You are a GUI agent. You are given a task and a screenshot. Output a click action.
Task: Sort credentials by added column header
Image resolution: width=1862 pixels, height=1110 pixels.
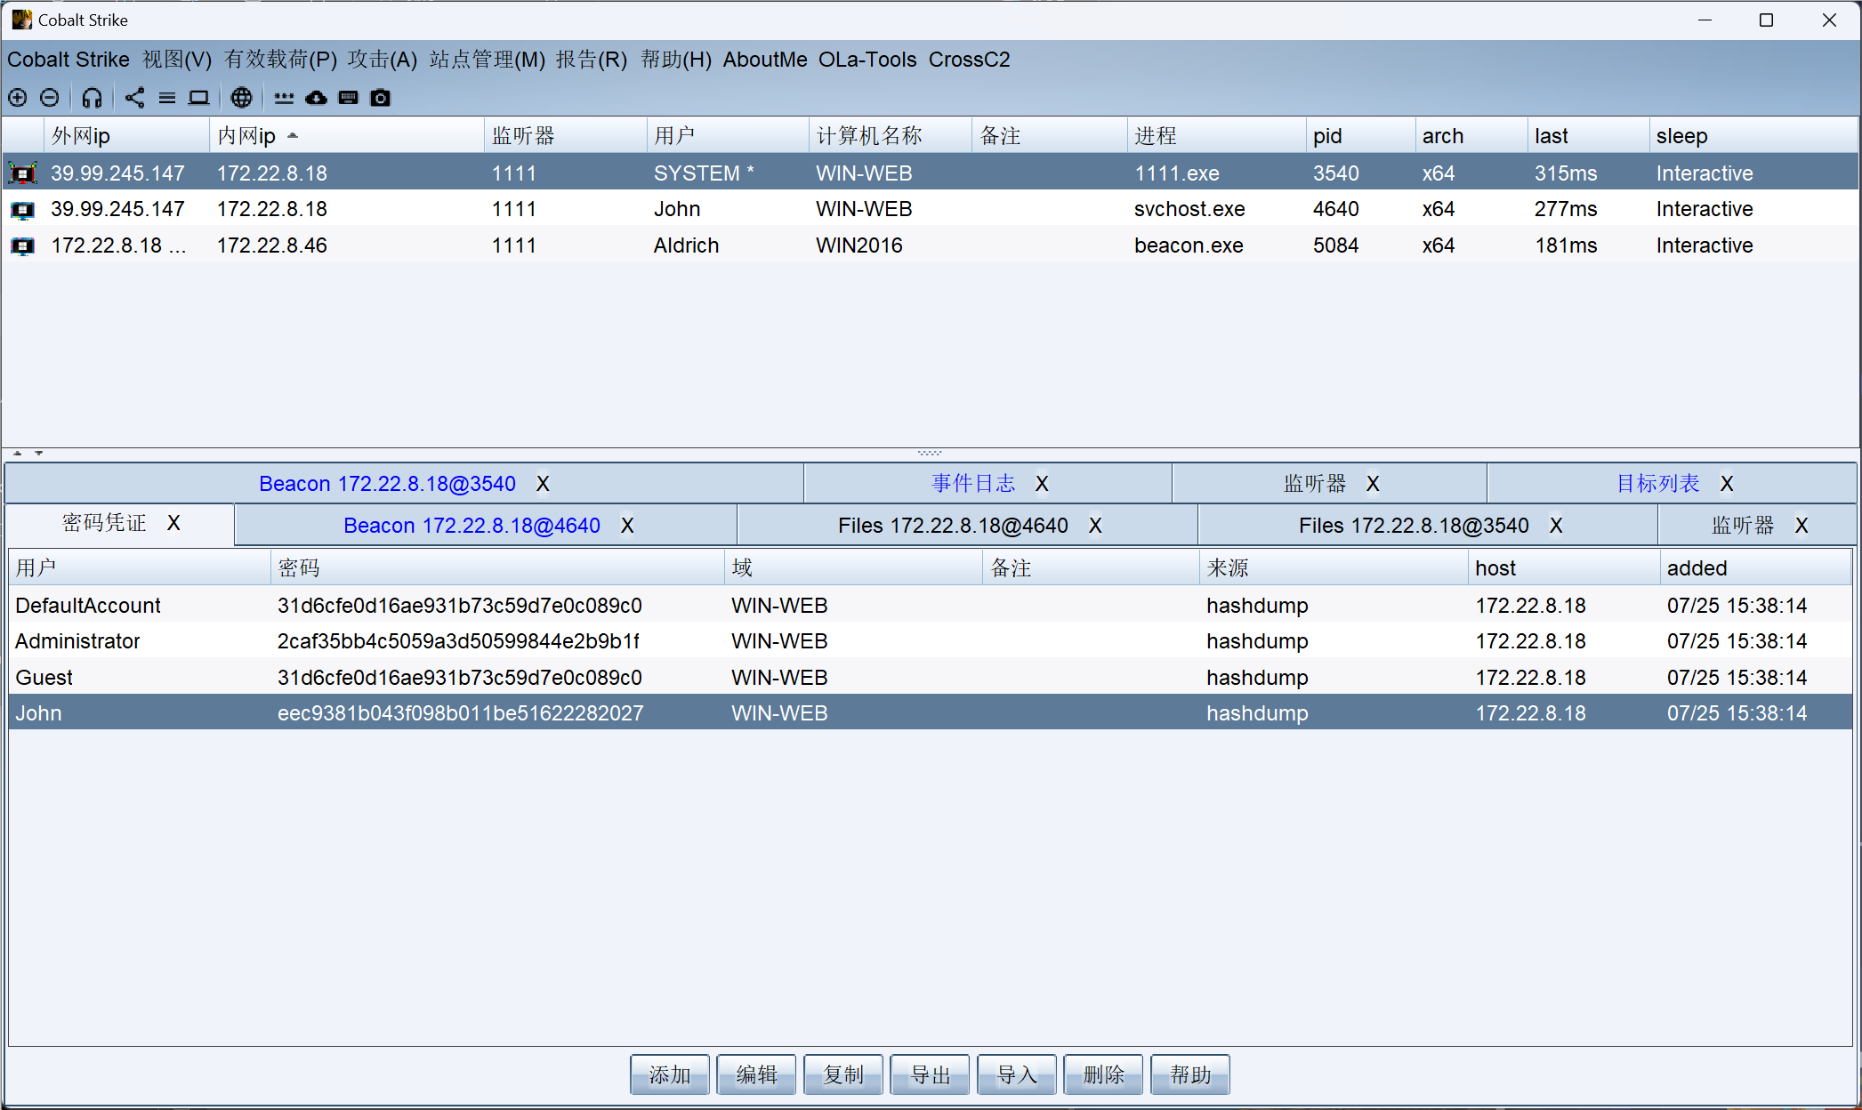coord(1755,568)
